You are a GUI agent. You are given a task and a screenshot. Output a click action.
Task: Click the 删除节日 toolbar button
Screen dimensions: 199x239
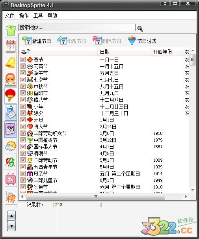point(107,41)
